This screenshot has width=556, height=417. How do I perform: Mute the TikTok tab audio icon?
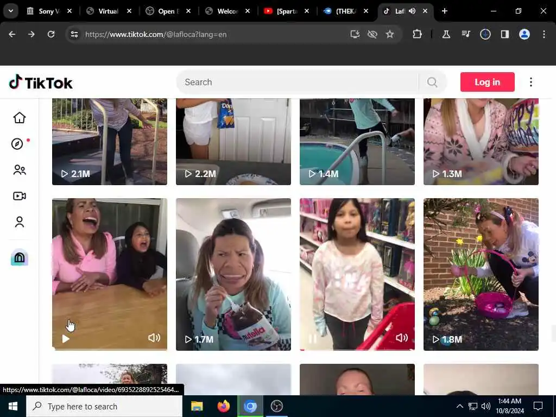pyautogui.click(x=412, y=11)
